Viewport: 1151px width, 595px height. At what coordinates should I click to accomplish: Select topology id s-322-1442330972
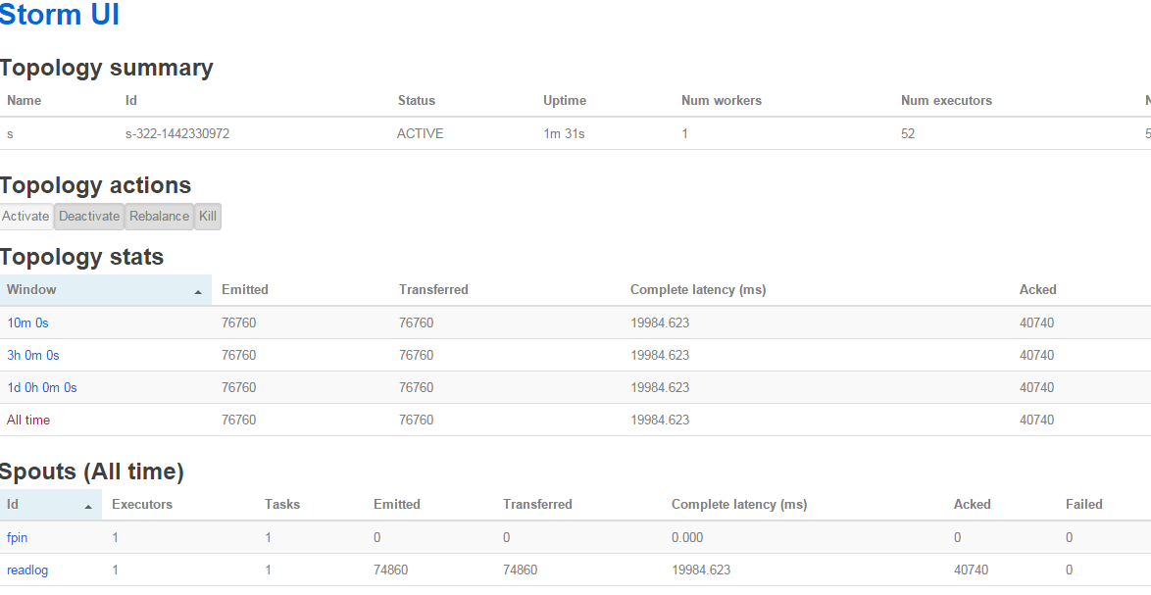177,133
